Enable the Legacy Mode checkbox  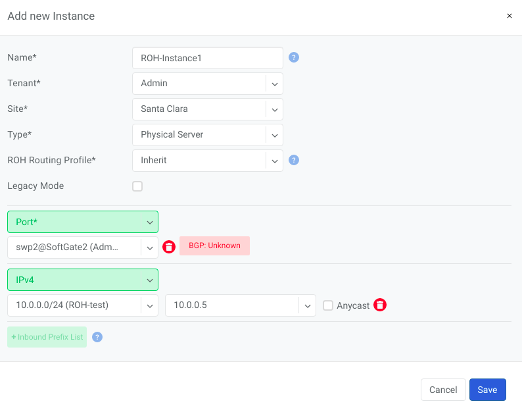(137, 186)
